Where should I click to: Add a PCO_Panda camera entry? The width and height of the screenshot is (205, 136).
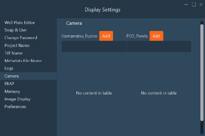156,36
